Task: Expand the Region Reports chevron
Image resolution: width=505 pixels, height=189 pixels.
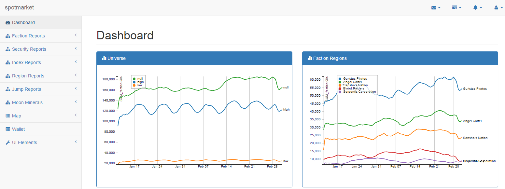Action: [x=76, y=75]
